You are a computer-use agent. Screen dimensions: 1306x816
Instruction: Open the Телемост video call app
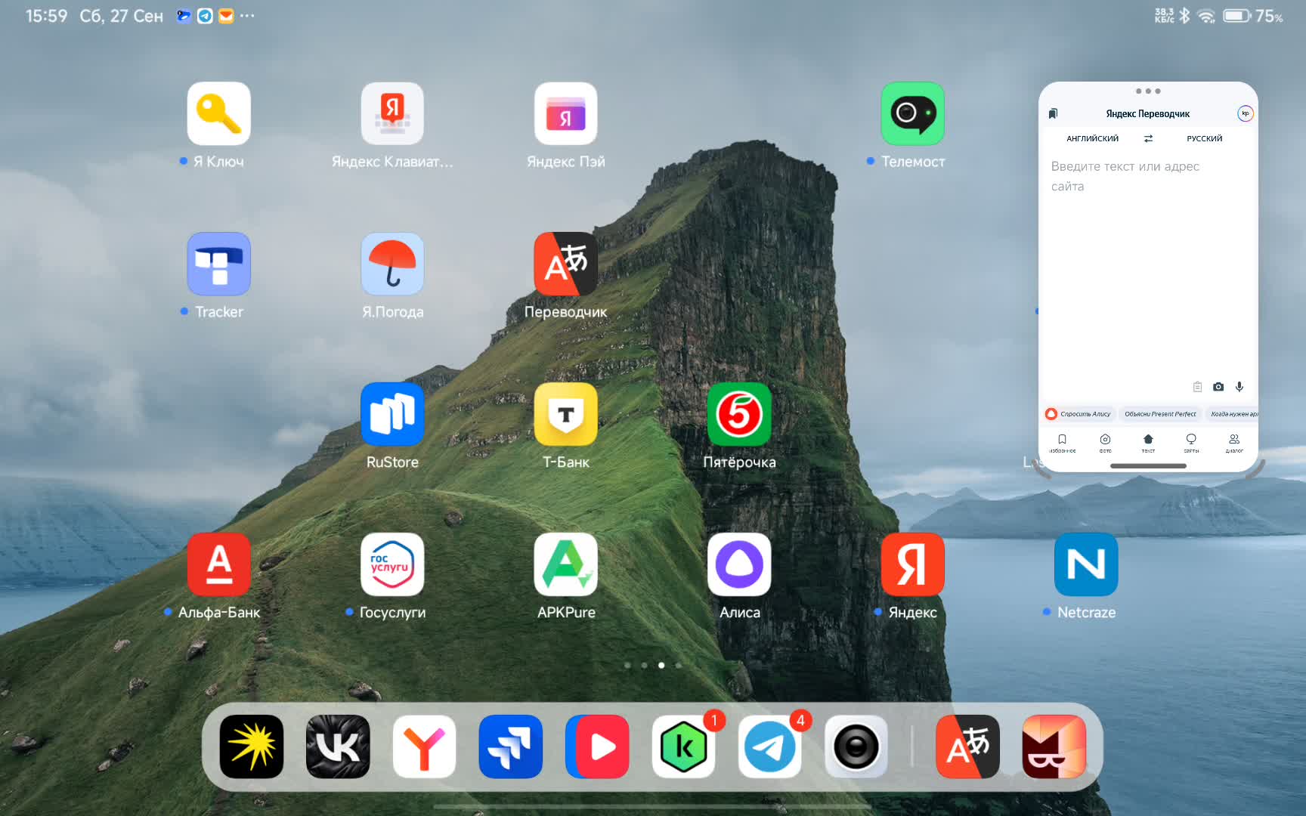pyautogui.click(x=912, y=113)
